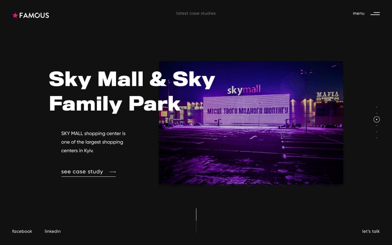This screenshot has height=245, width=392.
Task: Click the Sky Mall & Sky Family Park heading
Action: pyautogui.click(x=118, y=91)
